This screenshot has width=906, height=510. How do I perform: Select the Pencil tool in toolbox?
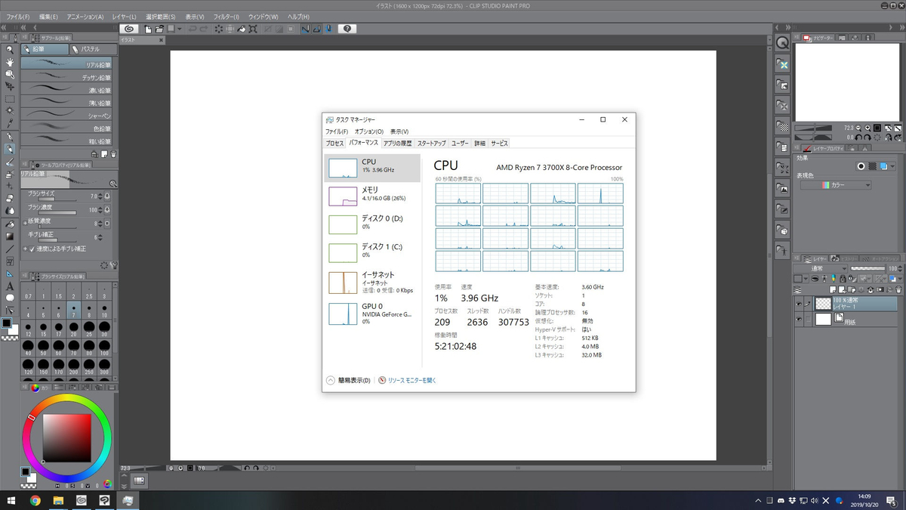(10, 149)
